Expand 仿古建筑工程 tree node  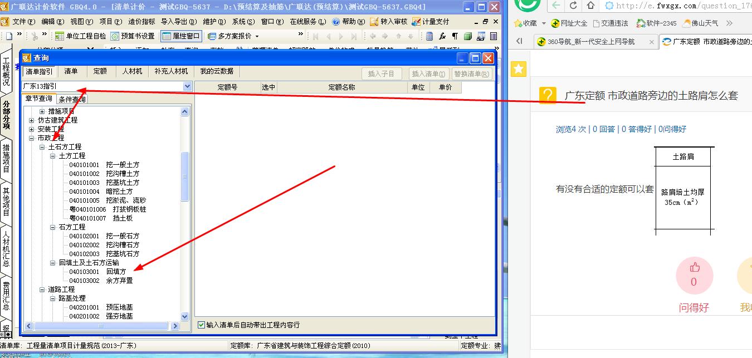click(32, 120)
